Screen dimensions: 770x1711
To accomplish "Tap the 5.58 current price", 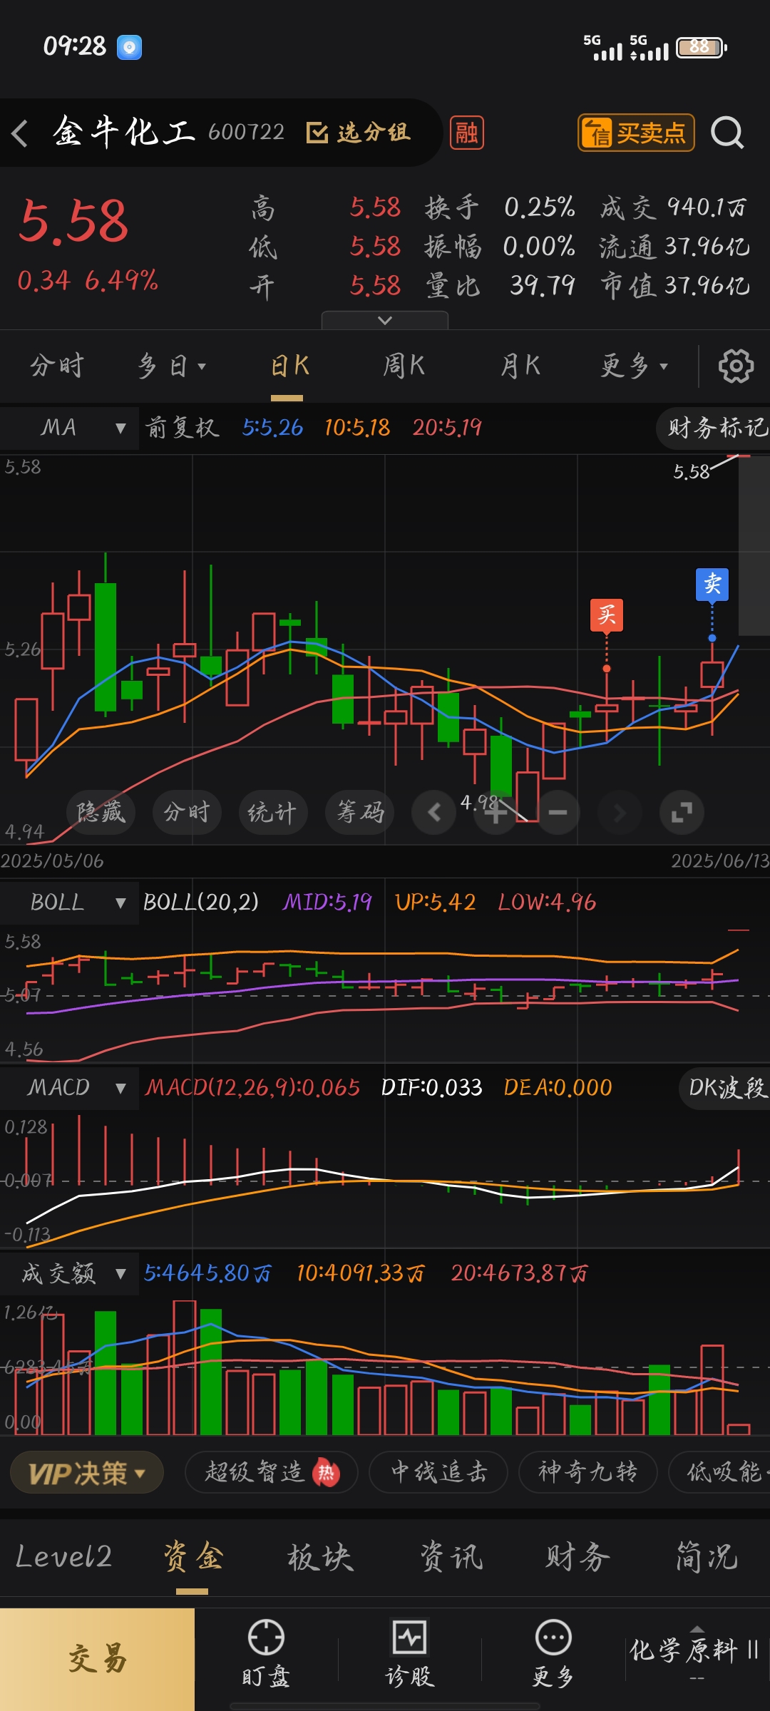I will pos(73,221).
